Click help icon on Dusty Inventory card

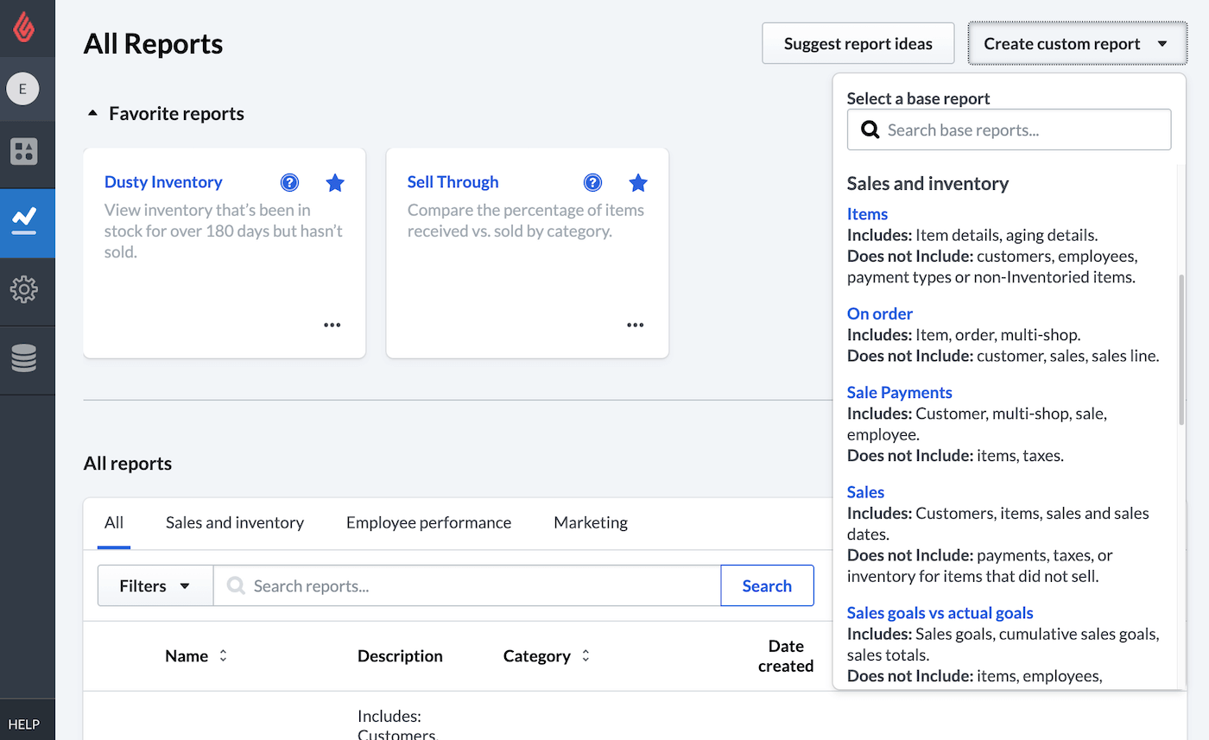(x=290, y=182)
